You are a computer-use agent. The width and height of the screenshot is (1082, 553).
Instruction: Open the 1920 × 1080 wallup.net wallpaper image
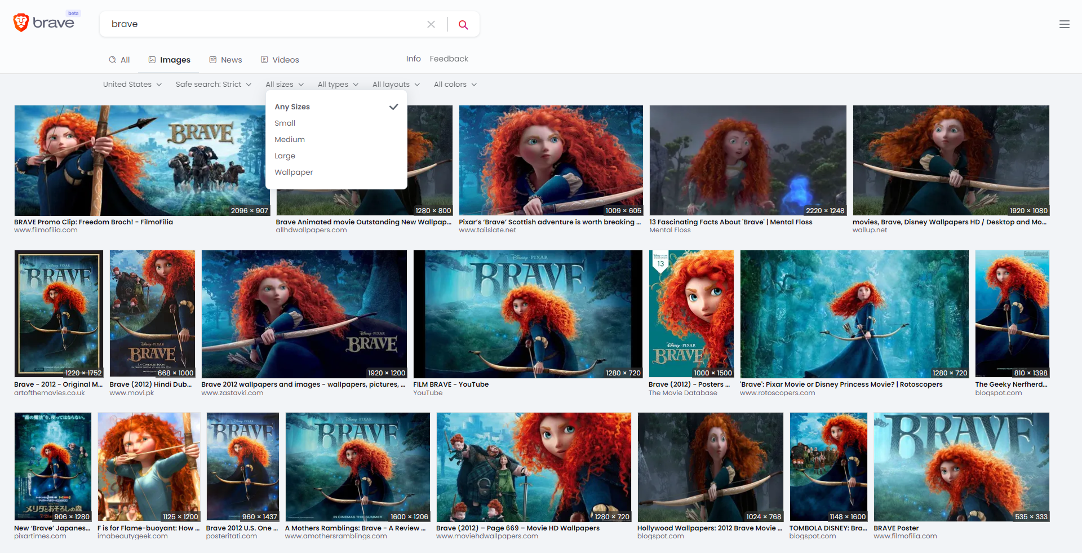pos(951,160)
